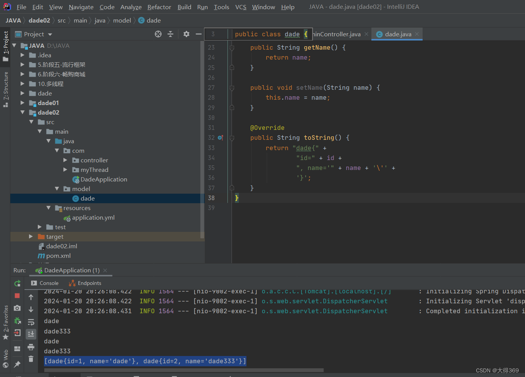This screenshot has height=377, width=525.
Task: Click the override gutter icon at line 32
Action: (x=220, y=138)
